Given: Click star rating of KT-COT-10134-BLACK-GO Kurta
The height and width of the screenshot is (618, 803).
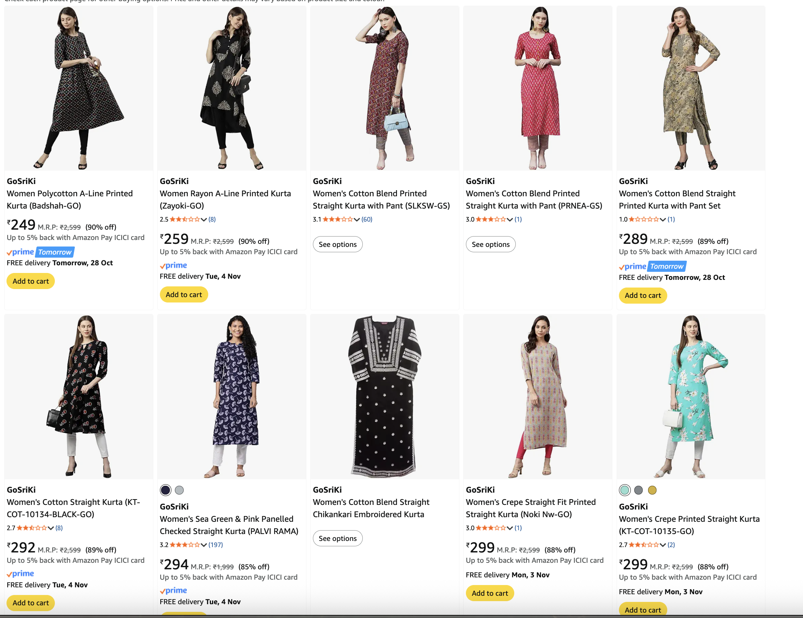Looking at the screenshot, I should point(31,528).
